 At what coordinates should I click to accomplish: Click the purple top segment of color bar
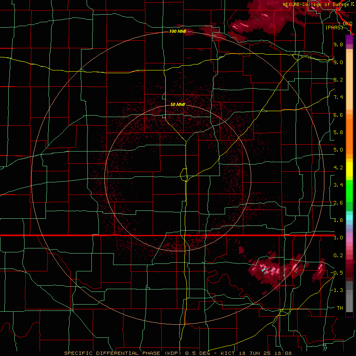coord(349,40)
